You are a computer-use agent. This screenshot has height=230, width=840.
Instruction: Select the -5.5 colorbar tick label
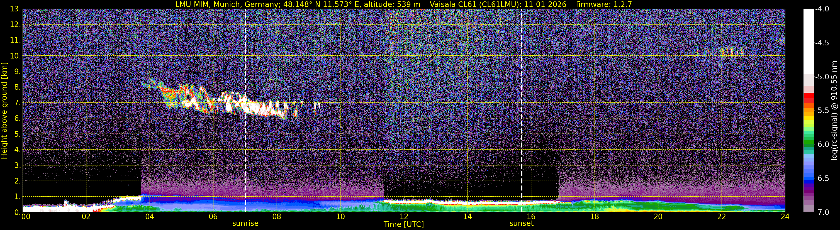point(822,111)
